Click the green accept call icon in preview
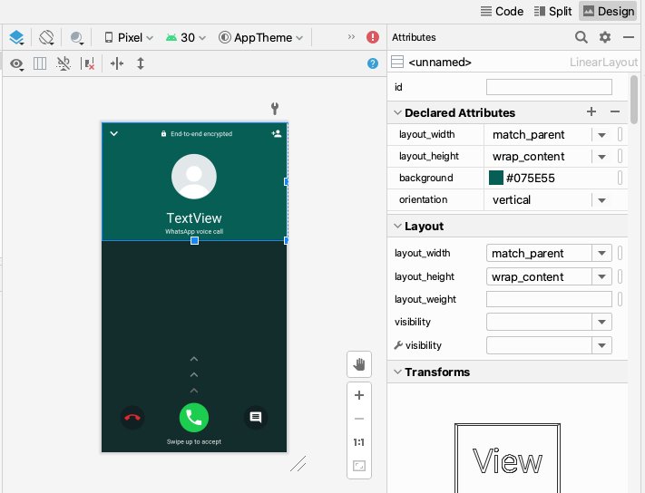Image resolution: width=645 pixels, height=493 pixels. pos(194,418)
